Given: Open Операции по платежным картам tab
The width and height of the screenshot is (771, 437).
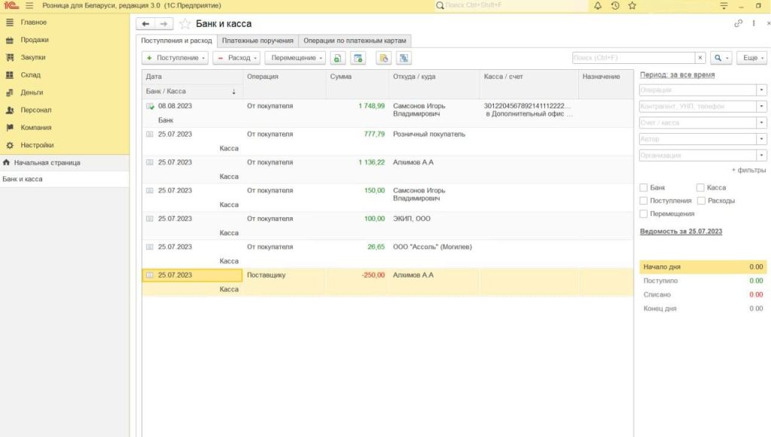Looking at the screenshot, I should click(355, 41).
